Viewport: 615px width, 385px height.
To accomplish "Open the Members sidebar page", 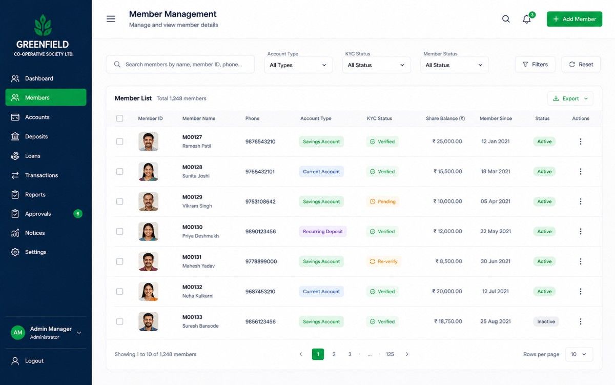I will point(46,97).
